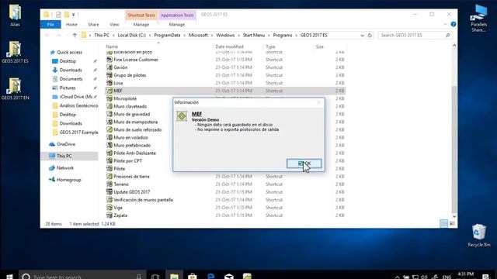
Task: Navigate to Programs breadcrumb
Action: (x=283, y=35)
